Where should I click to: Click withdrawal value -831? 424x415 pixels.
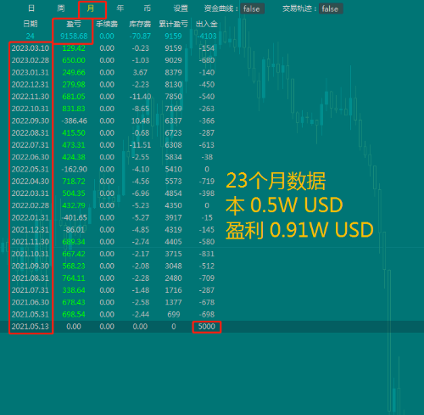[x=207, y=254]
